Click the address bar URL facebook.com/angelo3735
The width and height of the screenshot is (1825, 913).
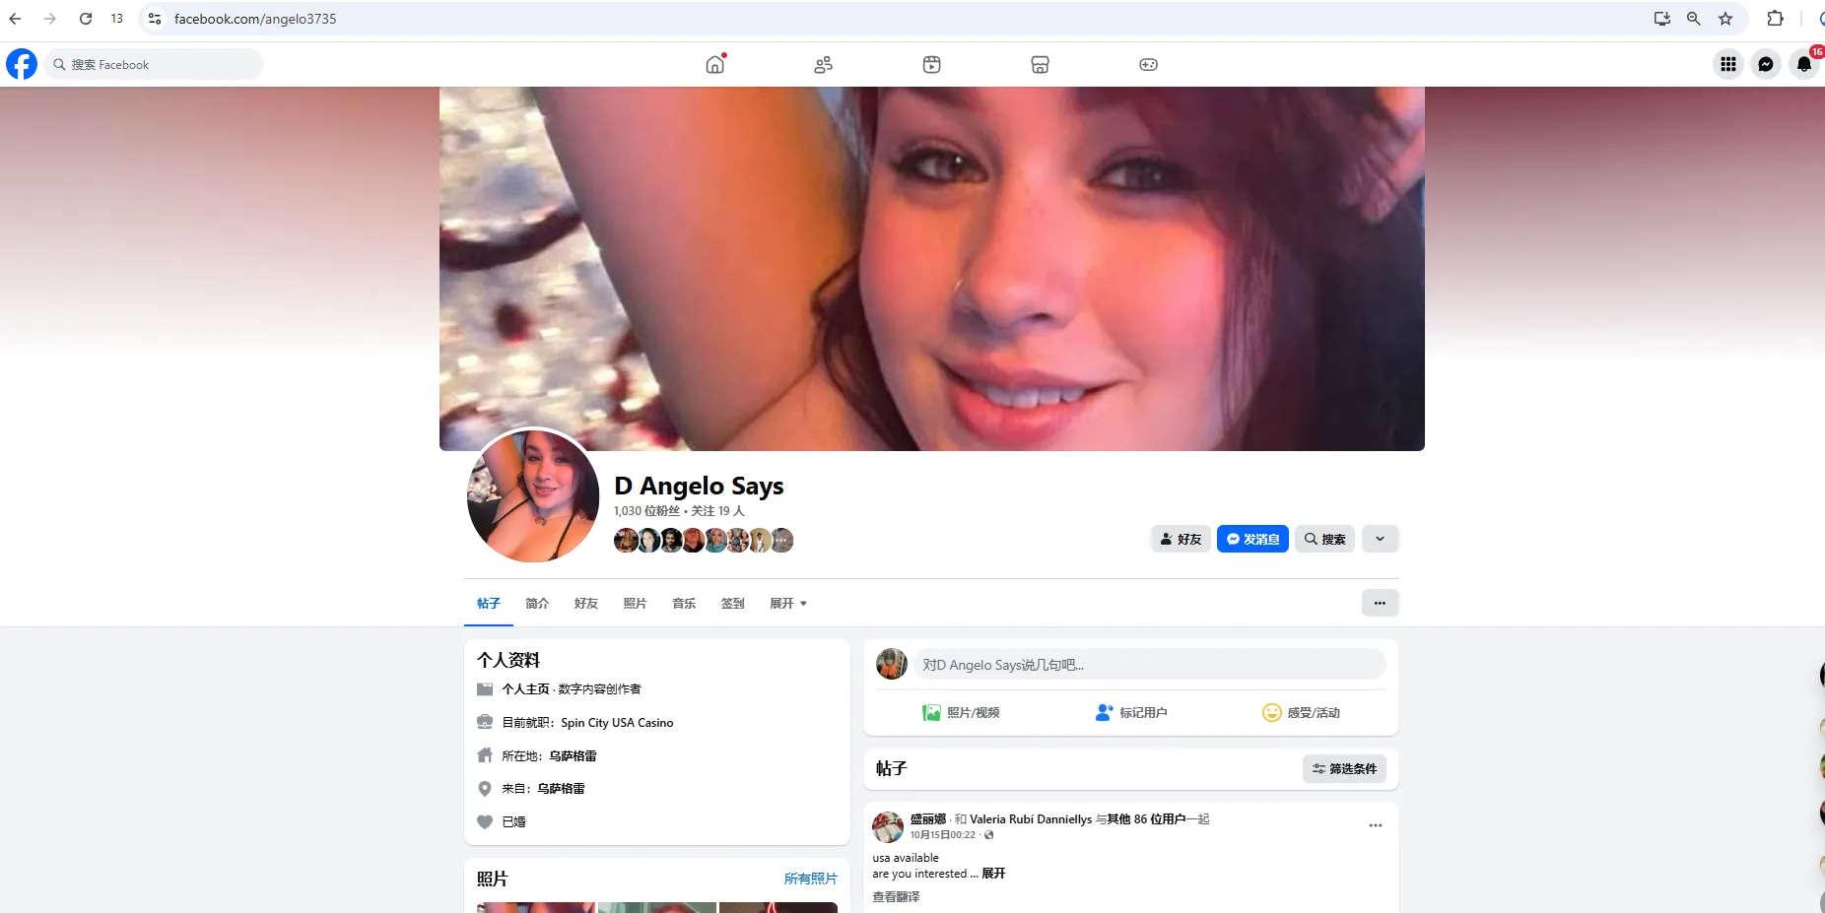[255, 19]
